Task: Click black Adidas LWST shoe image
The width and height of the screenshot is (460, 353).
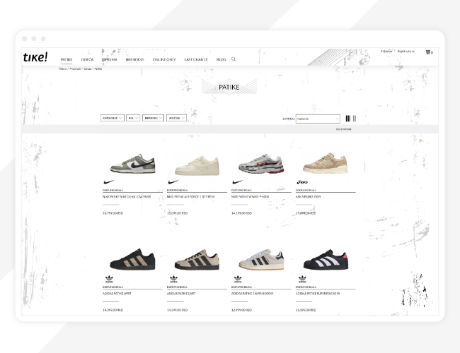Action: point(132,259)
